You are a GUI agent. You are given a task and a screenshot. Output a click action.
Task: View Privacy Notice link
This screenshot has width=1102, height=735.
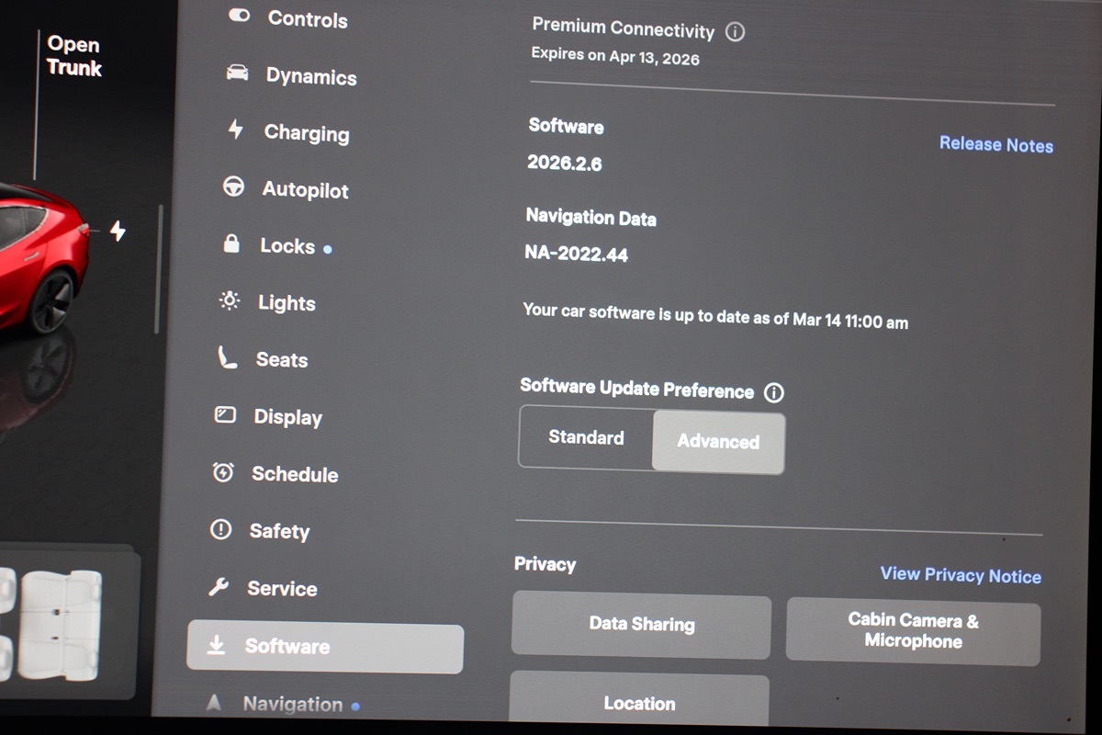tap(960, 575)
